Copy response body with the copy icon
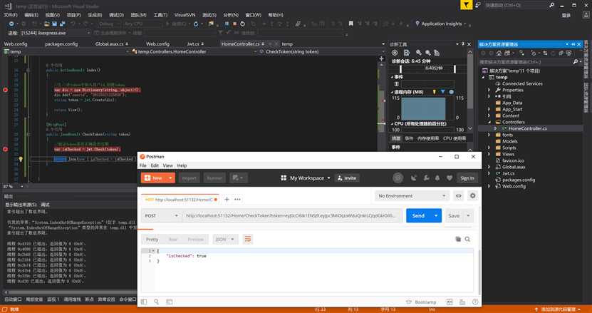This screenshot has height=313, width=592. coord(458,239)
